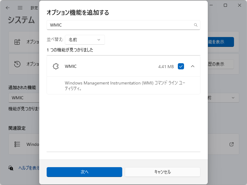The width and height of the screenshot is (247, 185).
Task: Click the help headset icon beside ヘルプを表示
Action: point(11,169)
